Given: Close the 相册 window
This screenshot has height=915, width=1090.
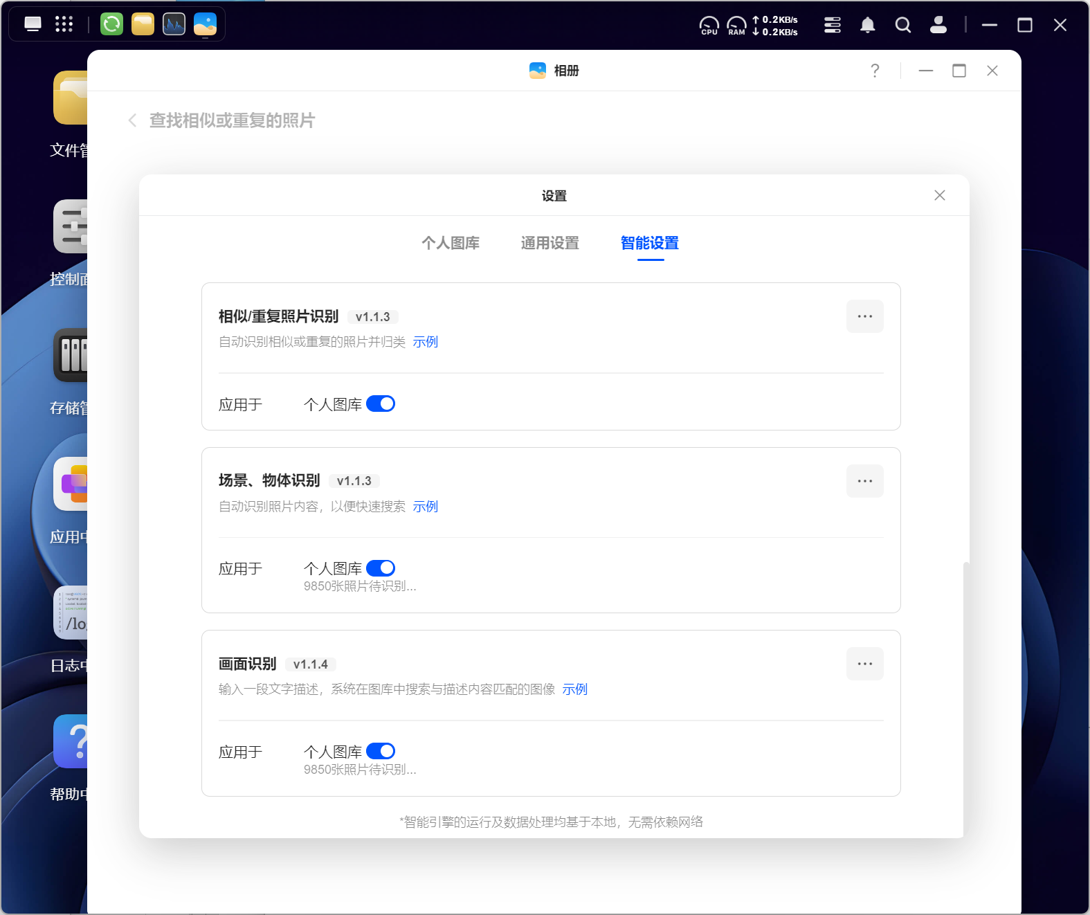Looking at the screenshot, I should pyautogui.click(x=992, y=71).
